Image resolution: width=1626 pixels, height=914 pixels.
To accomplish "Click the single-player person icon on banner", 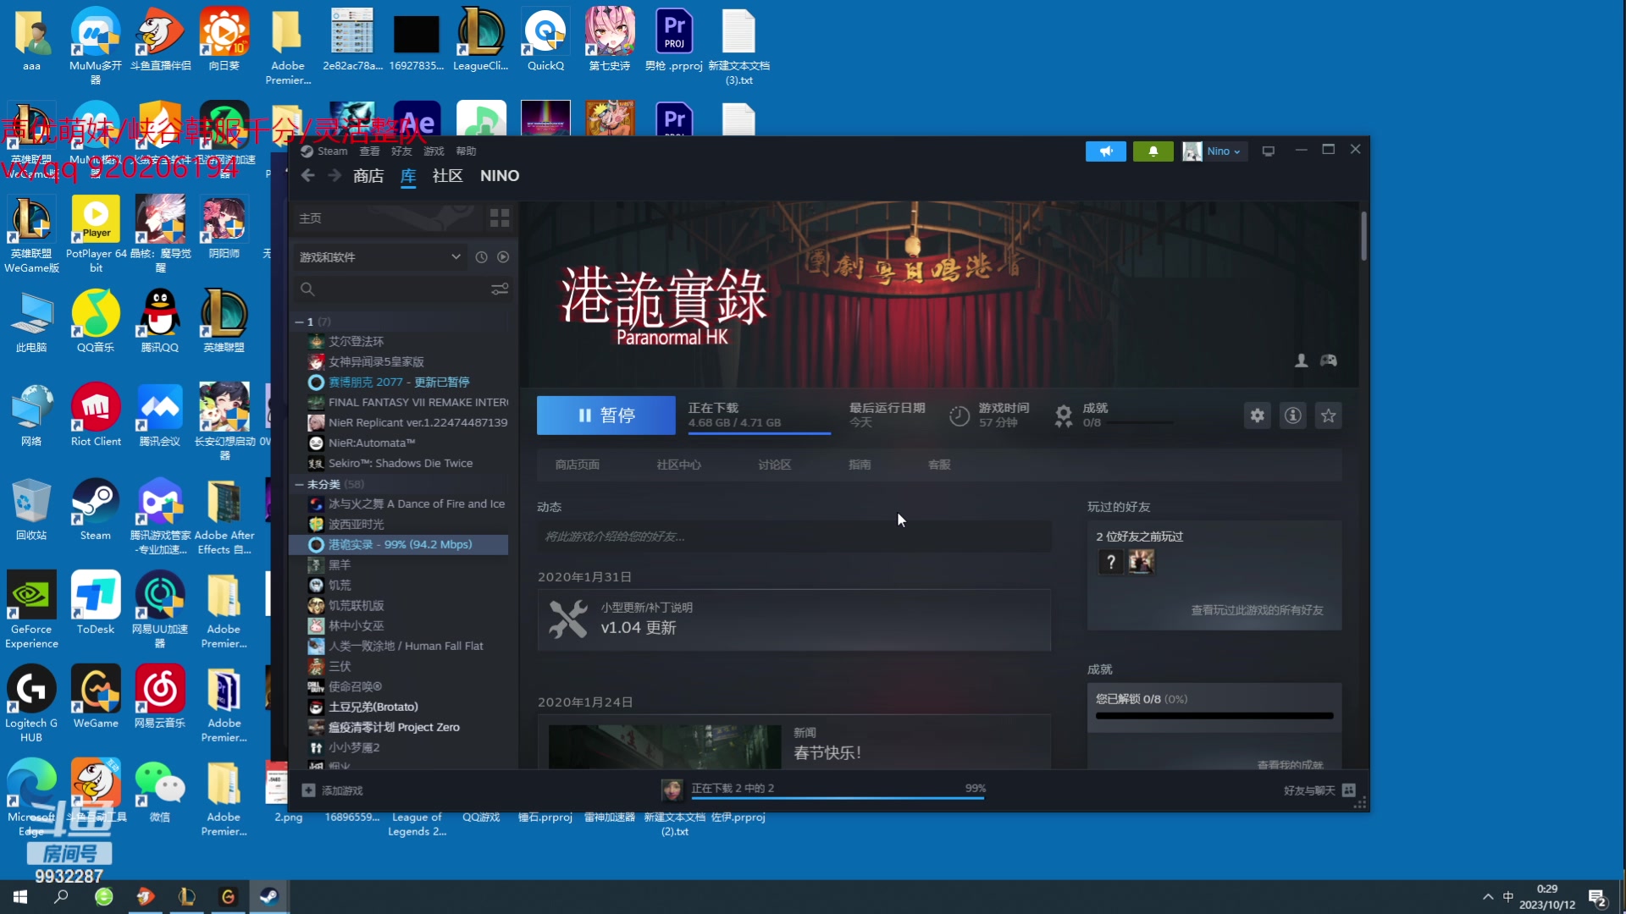I will 1302,361.
